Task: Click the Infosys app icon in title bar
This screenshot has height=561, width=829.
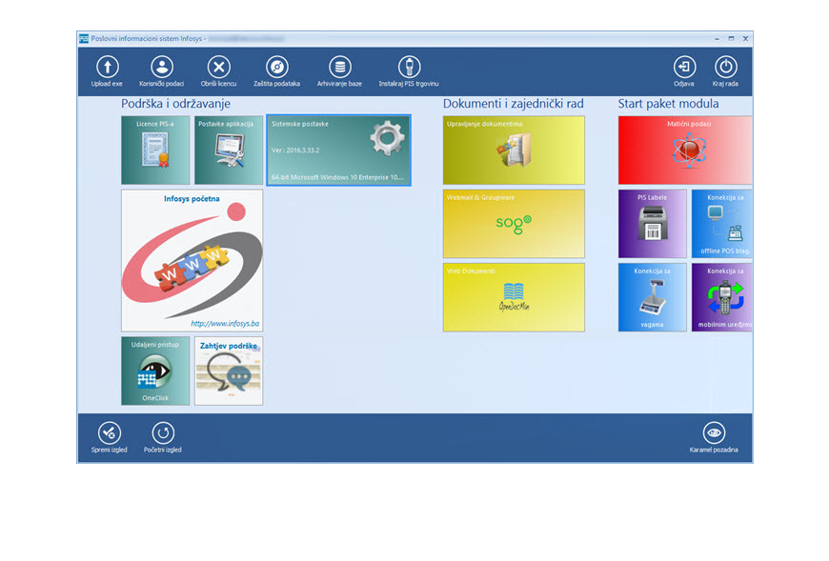Action: tap(84, 38)
